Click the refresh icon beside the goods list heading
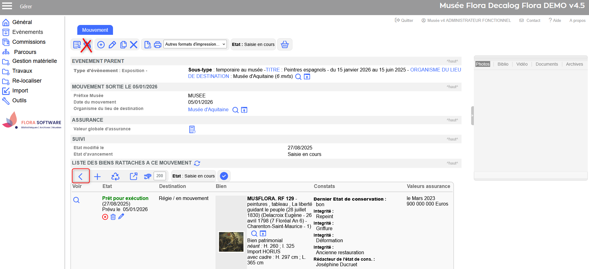Viewport: 589px width, 269px height. [x=197, y=163]
